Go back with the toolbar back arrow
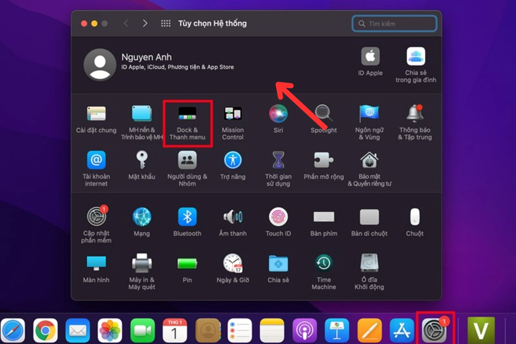This screenshot has height=344, width=516. [x=126, y=24]
